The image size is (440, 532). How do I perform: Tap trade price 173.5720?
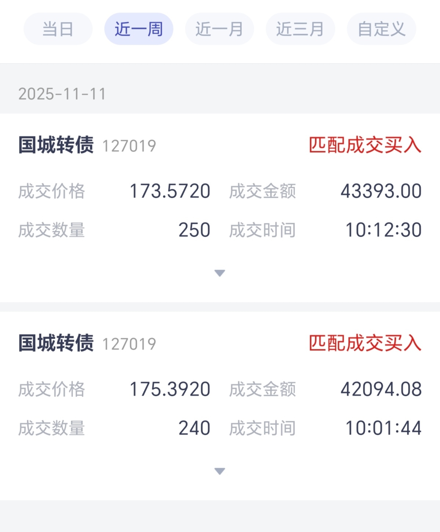(170, 191)
